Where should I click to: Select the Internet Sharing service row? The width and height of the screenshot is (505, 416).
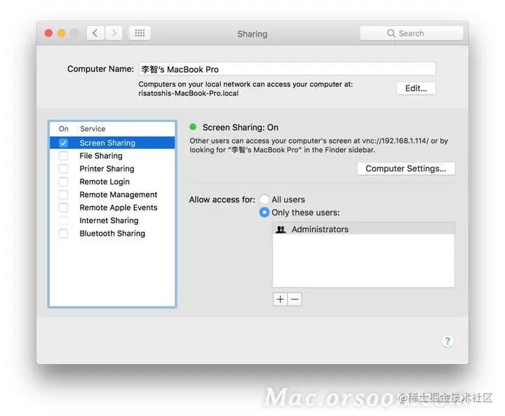pyautogui.click(x=112, y=220)
